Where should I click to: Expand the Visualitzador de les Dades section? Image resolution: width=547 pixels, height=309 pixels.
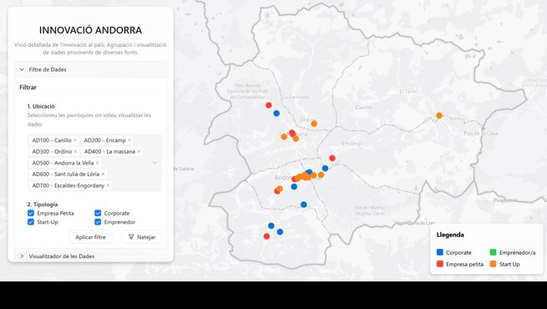coord(91,256)
